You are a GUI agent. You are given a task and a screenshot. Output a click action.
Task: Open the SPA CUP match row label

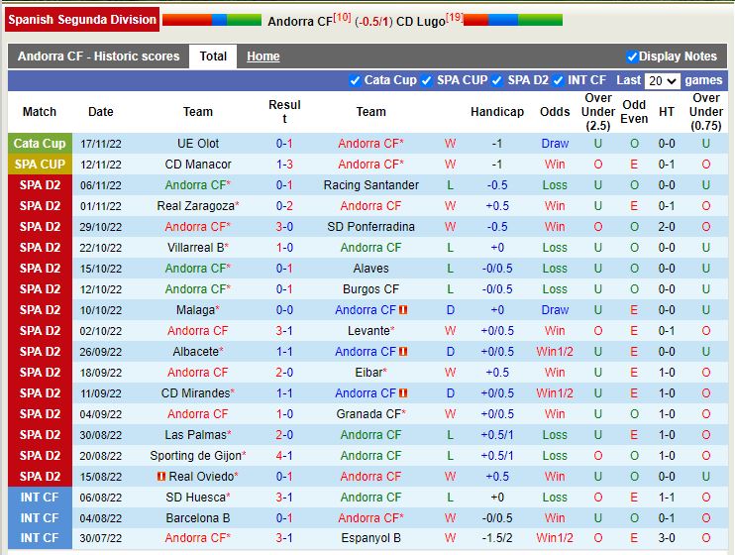(x=40, y=165)
